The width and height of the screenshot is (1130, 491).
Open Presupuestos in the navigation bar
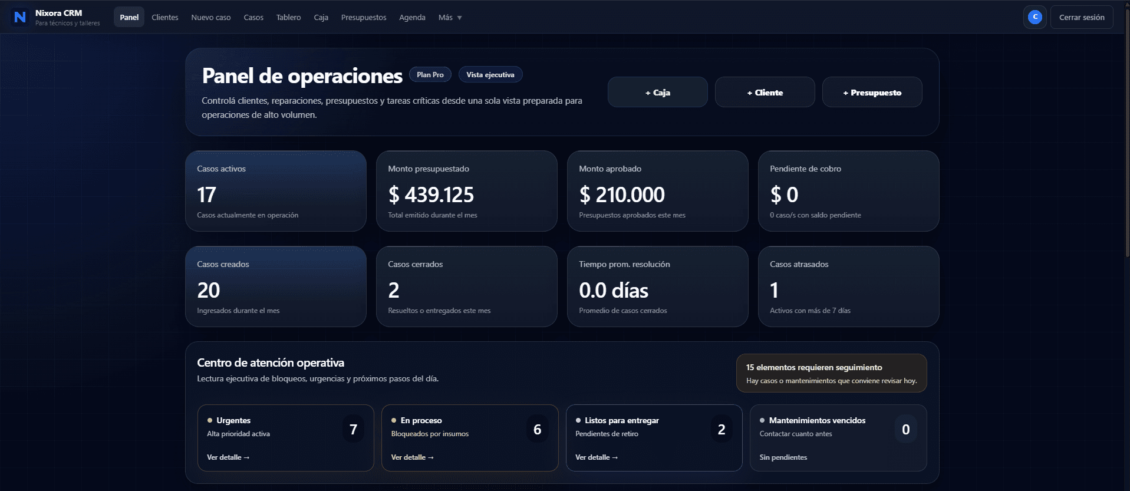coord(364,18)
